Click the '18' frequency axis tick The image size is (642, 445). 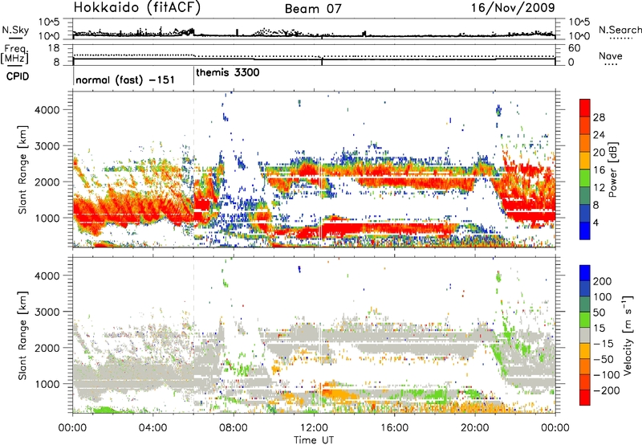54,48
